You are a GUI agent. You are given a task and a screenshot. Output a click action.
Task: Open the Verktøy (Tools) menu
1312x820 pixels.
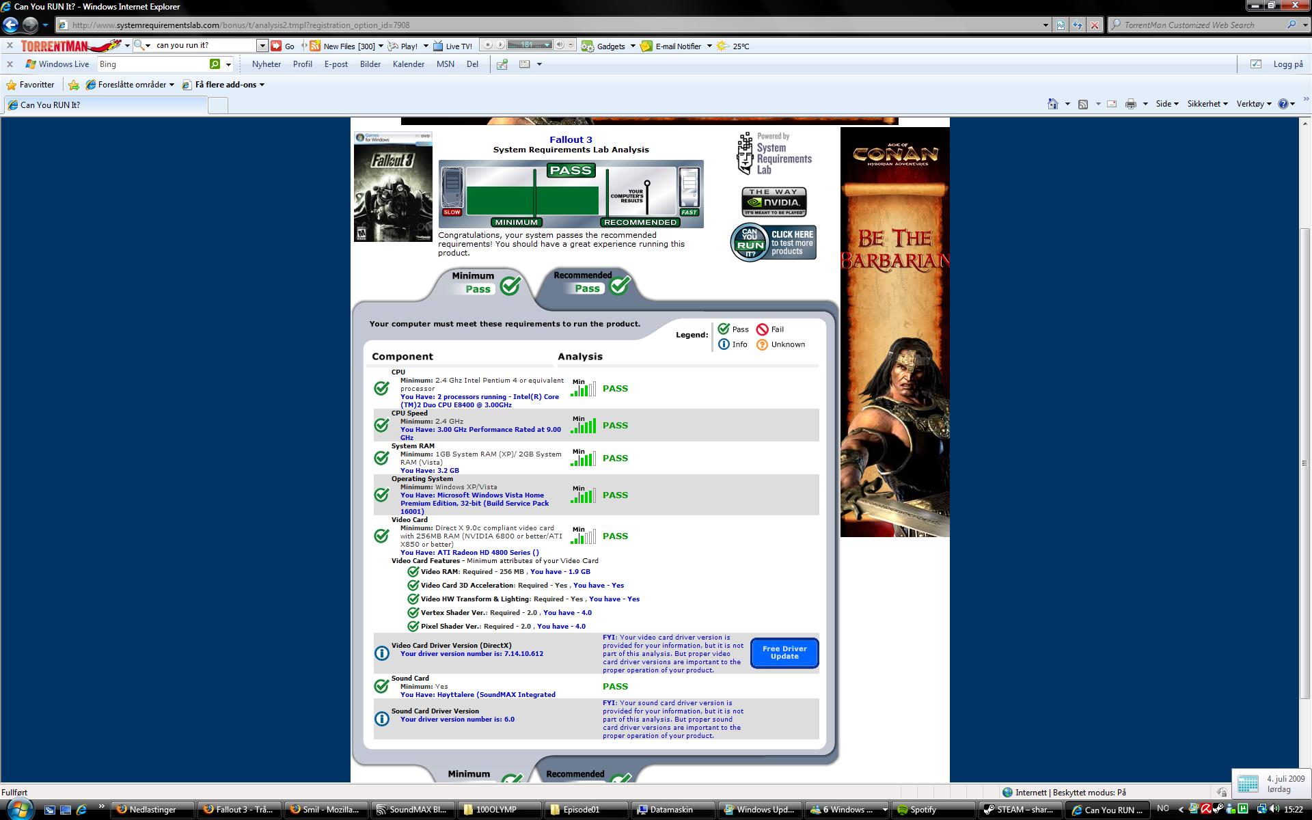(x=1254, y=104)
